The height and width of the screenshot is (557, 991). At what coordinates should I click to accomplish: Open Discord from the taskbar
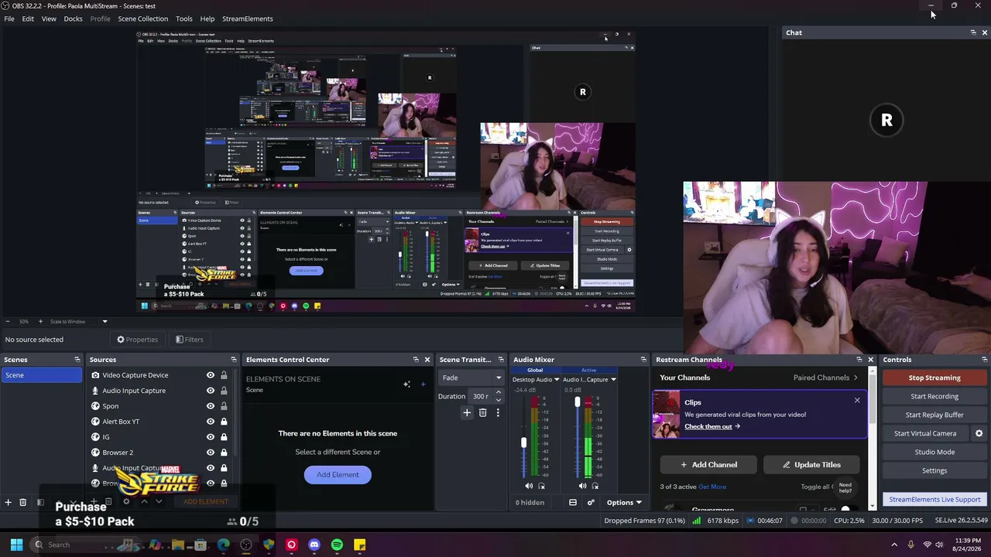314,545
